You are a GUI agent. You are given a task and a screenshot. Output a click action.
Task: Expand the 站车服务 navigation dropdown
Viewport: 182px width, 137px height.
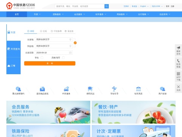click(x=101, y=14)
